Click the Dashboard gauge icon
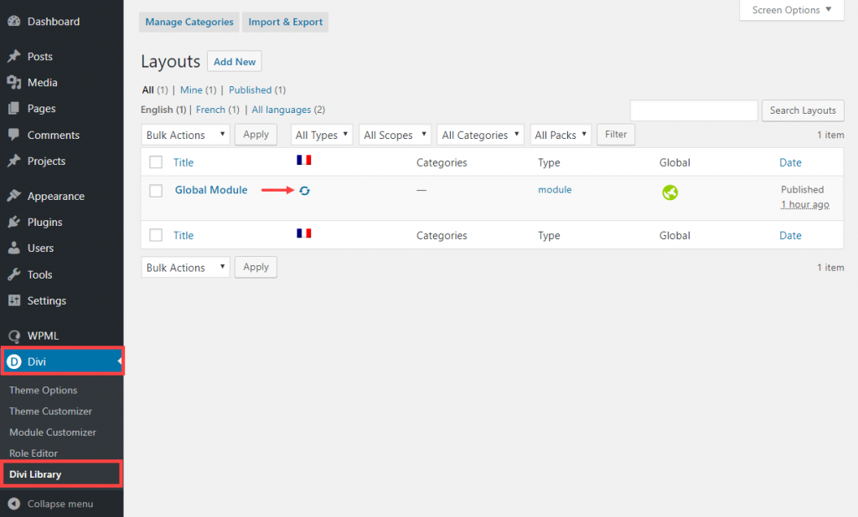 (x=14, y=21)
